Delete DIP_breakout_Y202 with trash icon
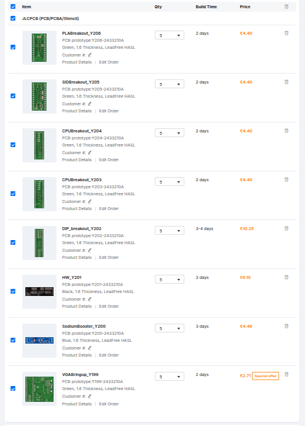This screenshot has width=305, height=426. 286,228
